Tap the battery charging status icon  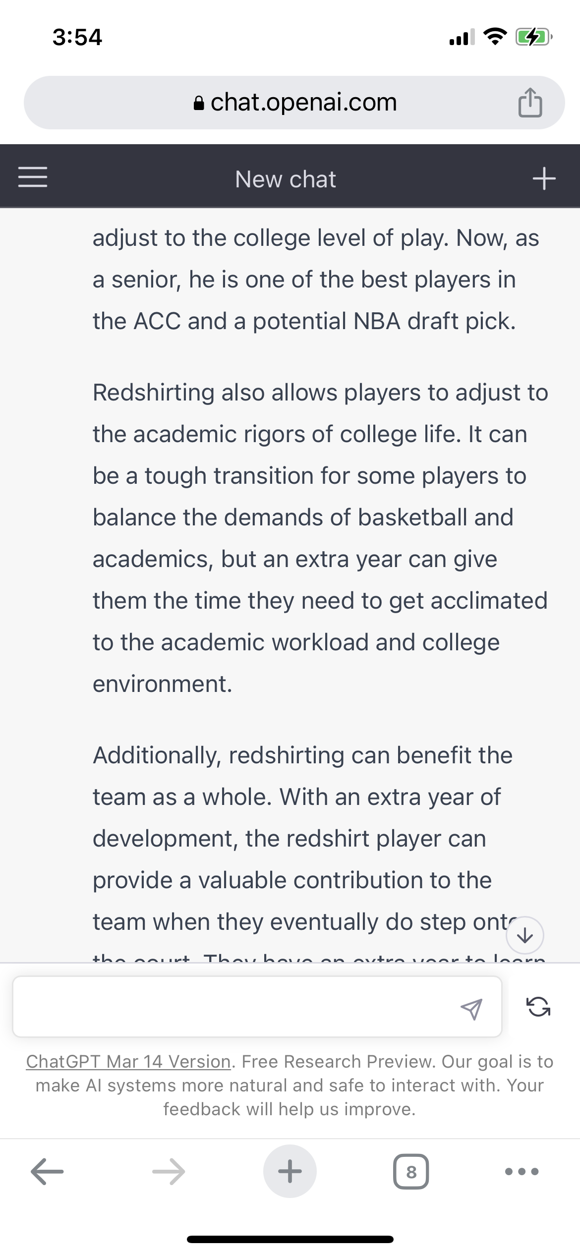534,37
